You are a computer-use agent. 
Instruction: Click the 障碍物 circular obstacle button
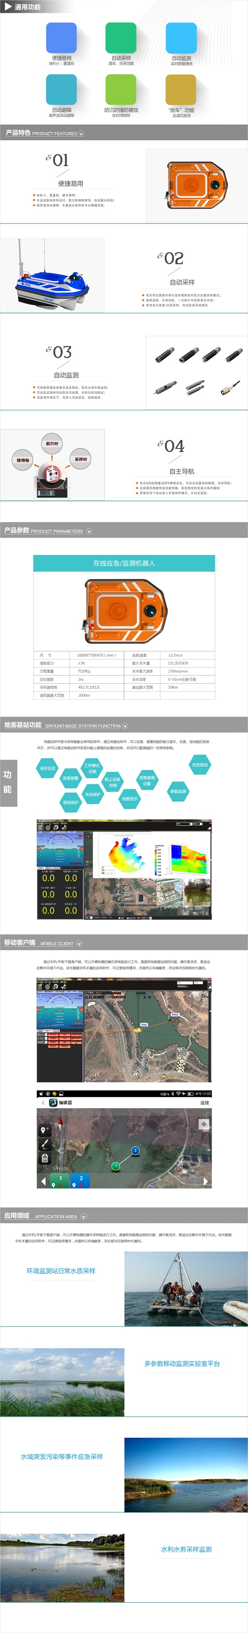[23, 460]
